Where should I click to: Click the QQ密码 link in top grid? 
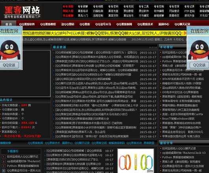113,6
